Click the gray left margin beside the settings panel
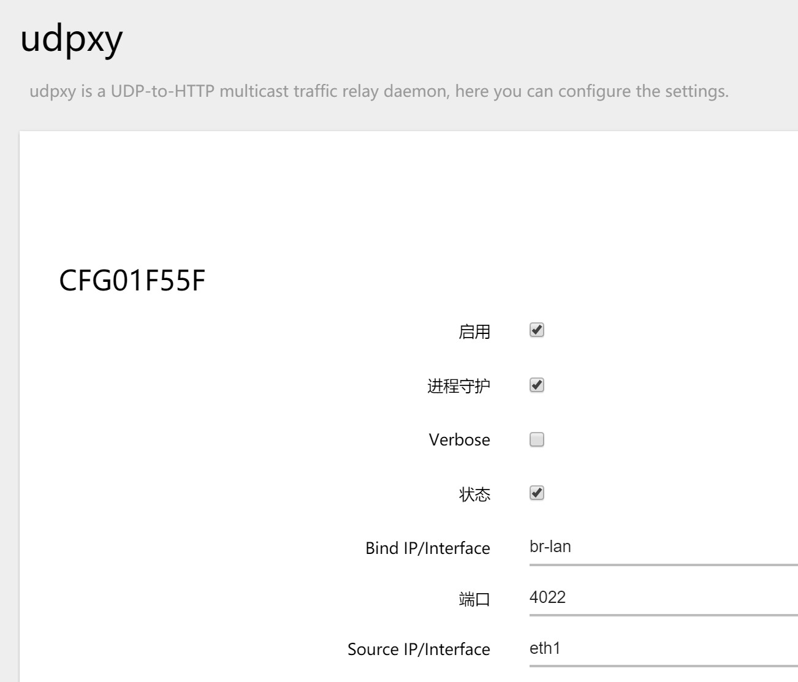 [9, 398]
